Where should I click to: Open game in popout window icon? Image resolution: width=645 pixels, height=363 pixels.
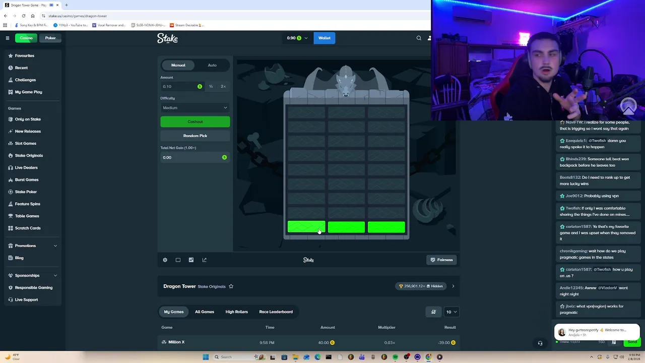[x=204, y=260]
